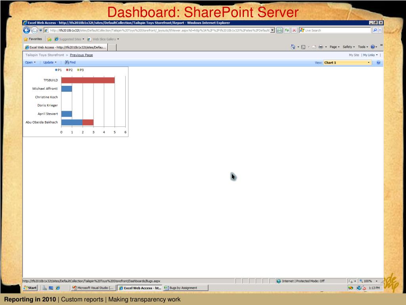Screen dimensions: 406x305
Task: Expand the Home button dropdown arrow
Action: [298, 47]
